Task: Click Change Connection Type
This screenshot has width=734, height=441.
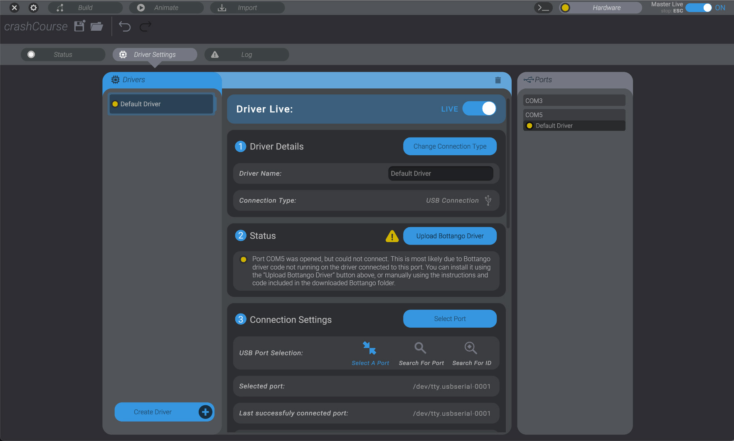Action: (x=450, y=146)
